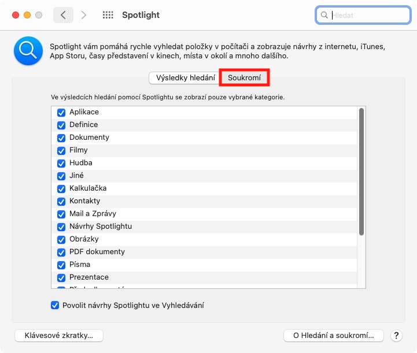The height and width of the screenshot is (353, 417).
Task: Disable the Dokumenty category
Action: click(x=61, y=138)
